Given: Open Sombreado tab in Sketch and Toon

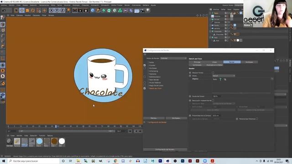Looking at the screenshot, I should [x=197, y=65].
